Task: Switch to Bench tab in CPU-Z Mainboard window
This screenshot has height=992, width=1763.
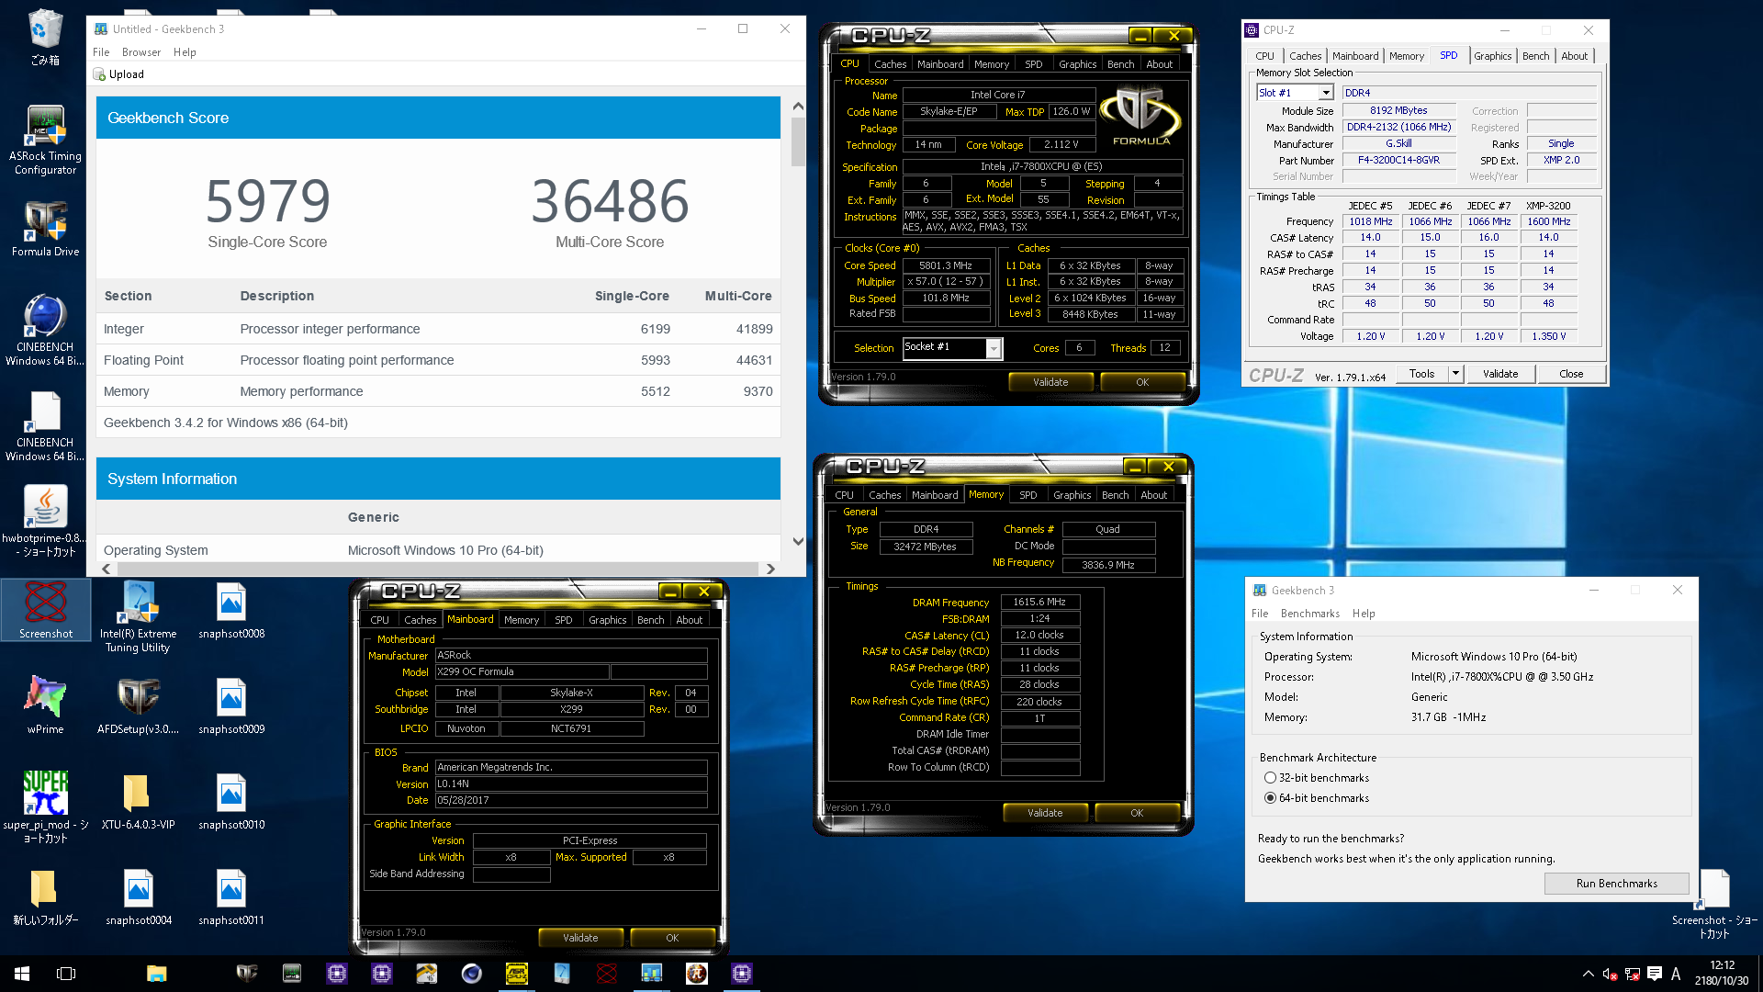Action: [650, 620]
